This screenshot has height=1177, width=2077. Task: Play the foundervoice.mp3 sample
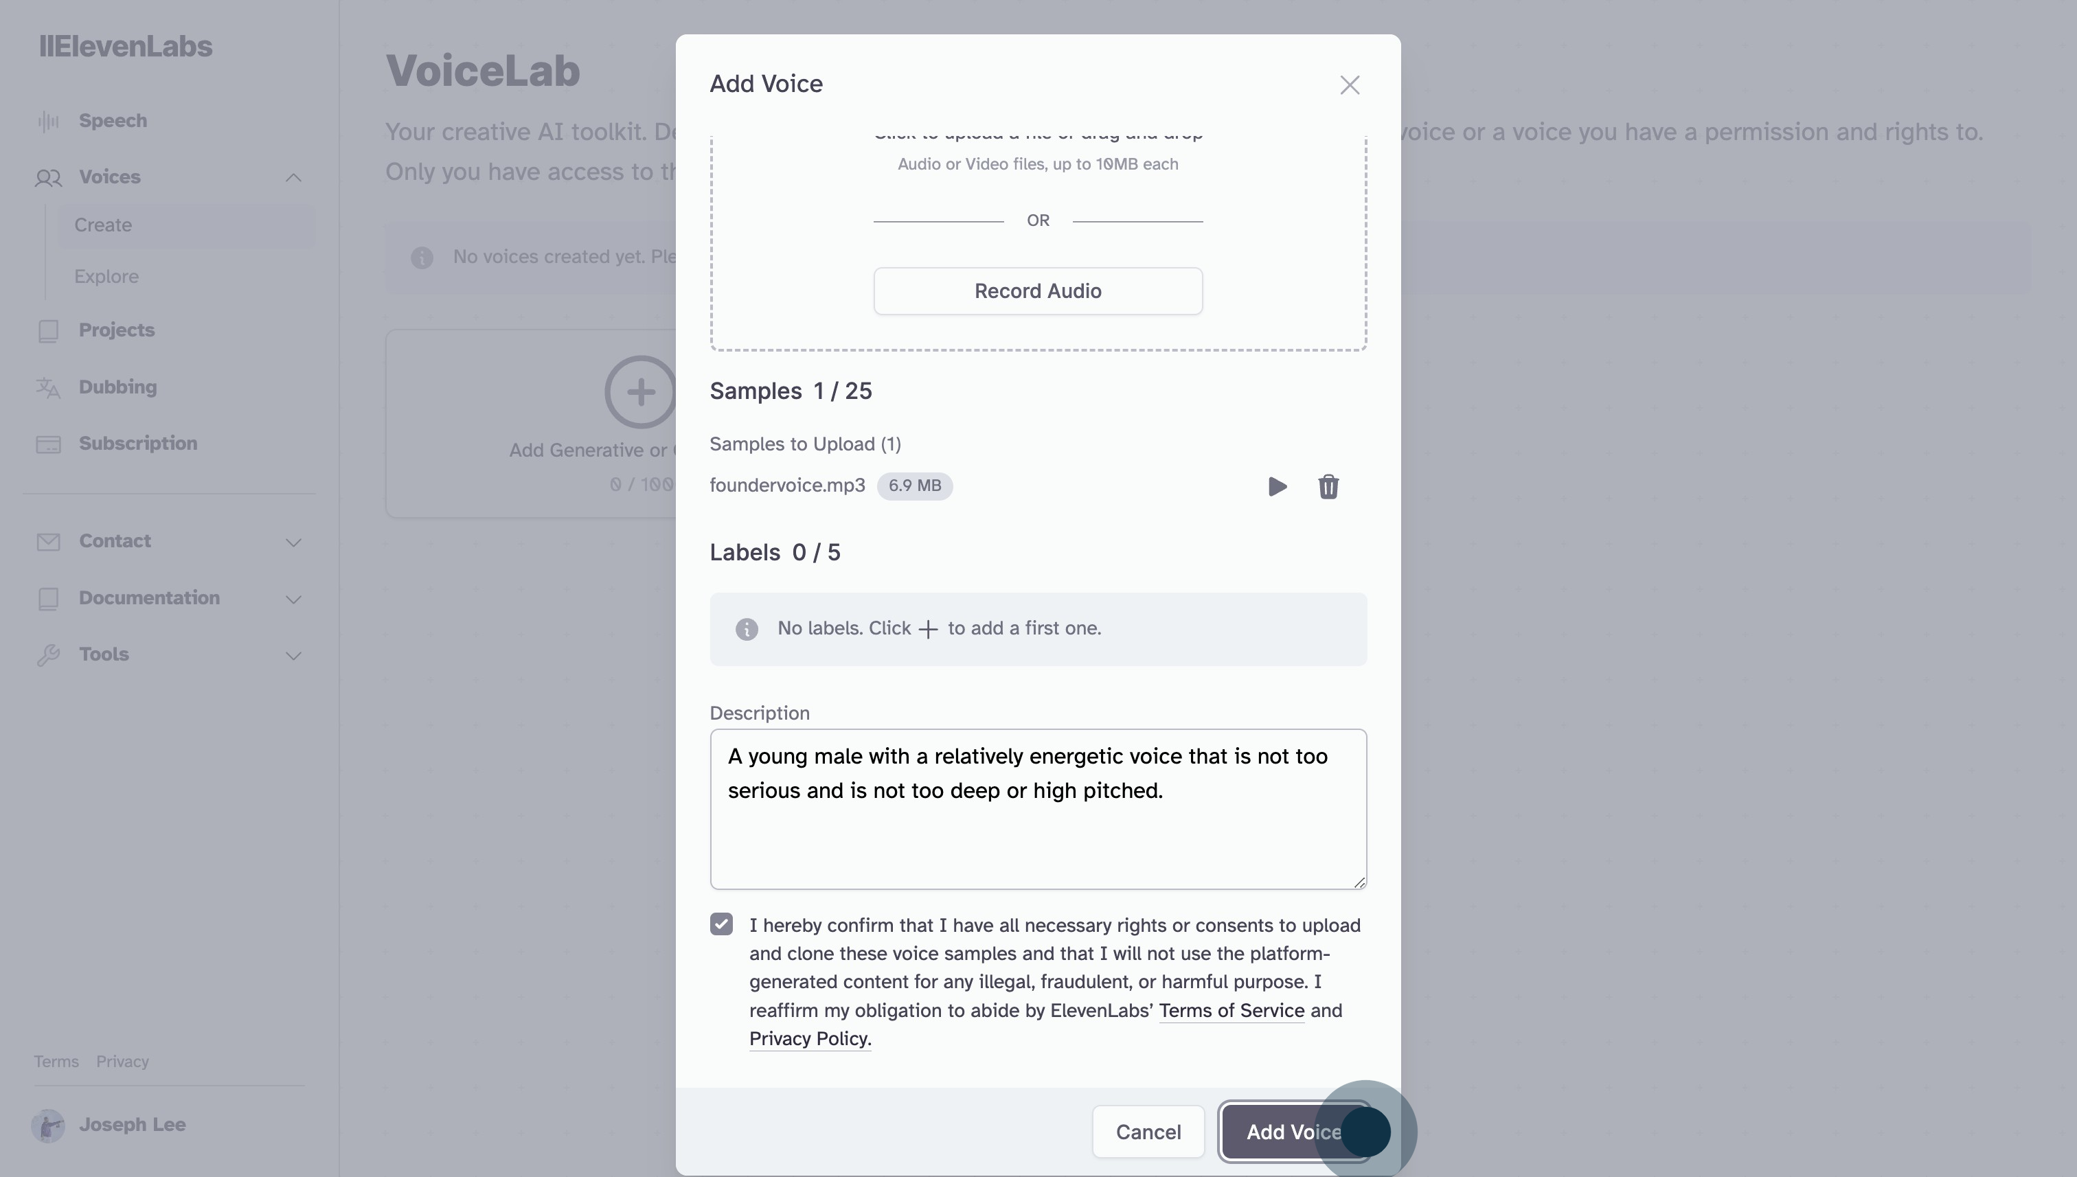click(x=1277, y=487)
